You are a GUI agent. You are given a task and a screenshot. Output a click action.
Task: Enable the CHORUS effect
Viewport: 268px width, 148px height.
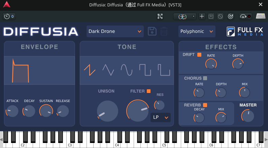pyautogui.click(x=205, y=78)
